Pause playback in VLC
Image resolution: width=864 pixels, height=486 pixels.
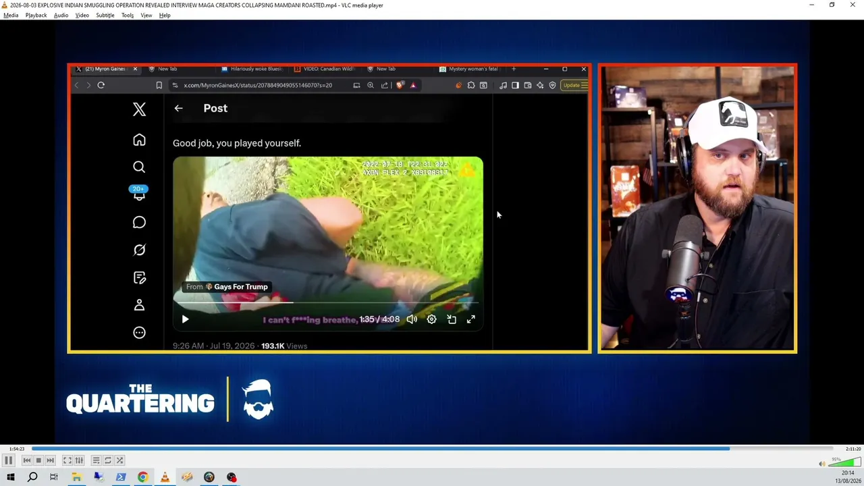click(8, 460)
